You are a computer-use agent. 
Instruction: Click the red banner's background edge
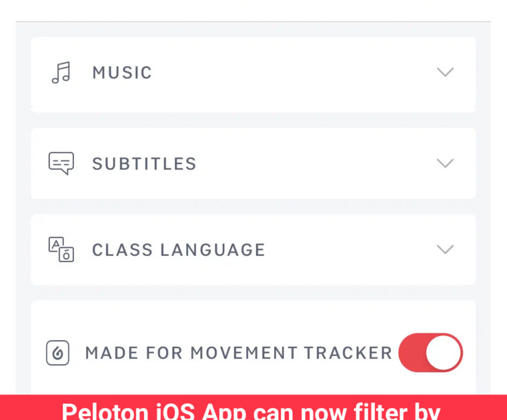20,408
